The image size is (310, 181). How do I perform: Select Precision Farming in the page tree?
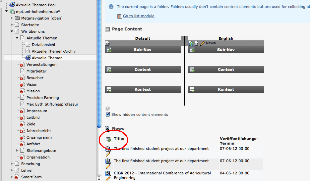tap(42, 98)
